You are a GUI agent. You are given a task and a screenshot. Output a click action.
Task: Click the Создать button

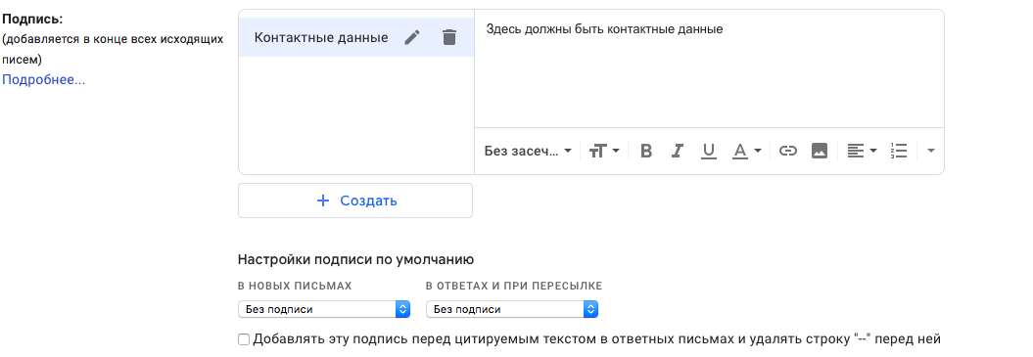click(x=355, y=201)
